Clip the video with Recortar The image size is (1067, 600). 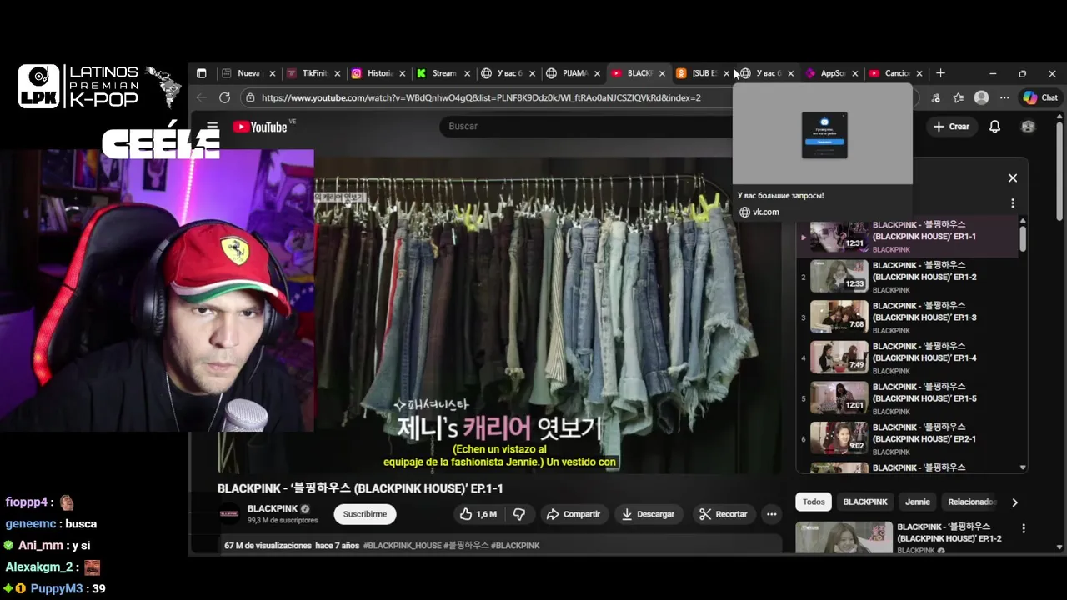tap(723, 514)
